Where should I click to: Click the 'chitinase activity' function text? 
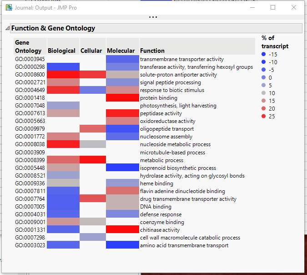tap(160, 230)
